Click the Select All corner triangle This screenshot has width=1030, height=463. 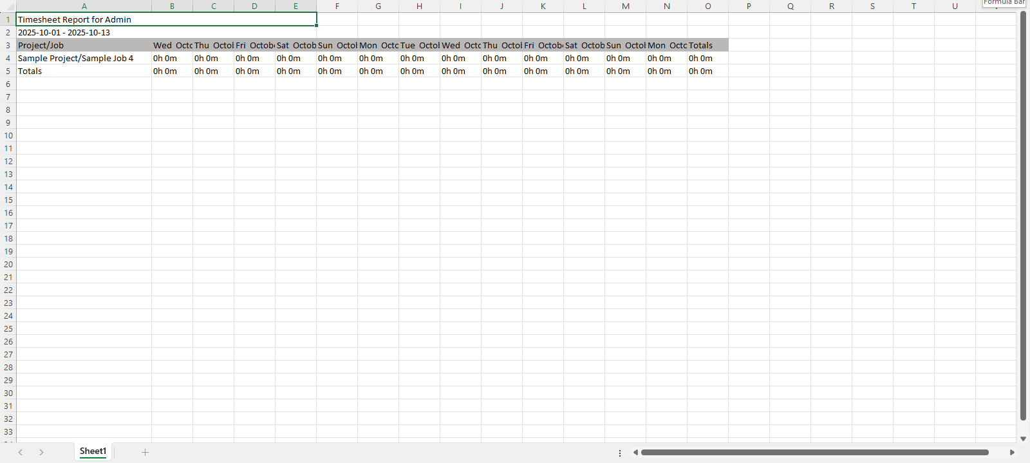click(x=9, y=6)
